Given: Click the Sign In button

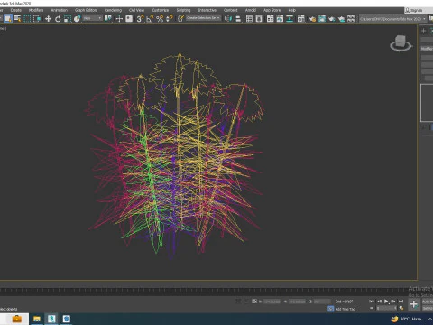Looking at the screenshot, I should 414,10.
